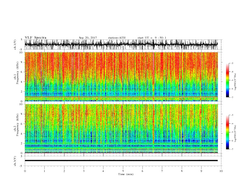Click the "6" kHz tick on ch.1 axis

22,72
